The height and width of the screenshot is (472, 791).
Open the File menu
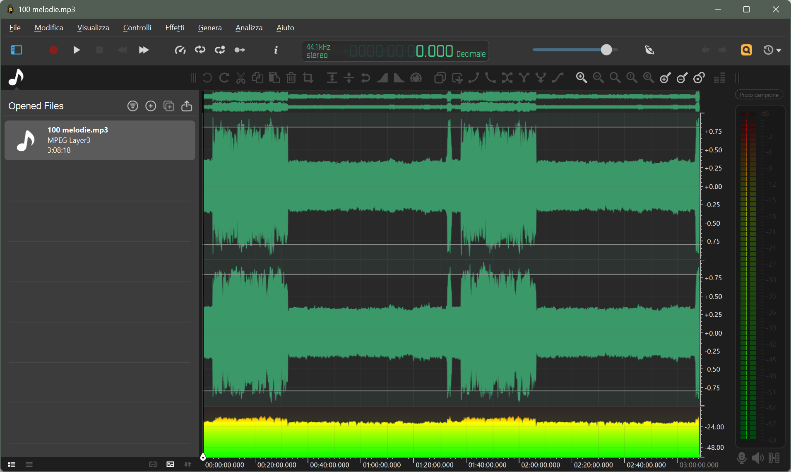coord(15,28)
